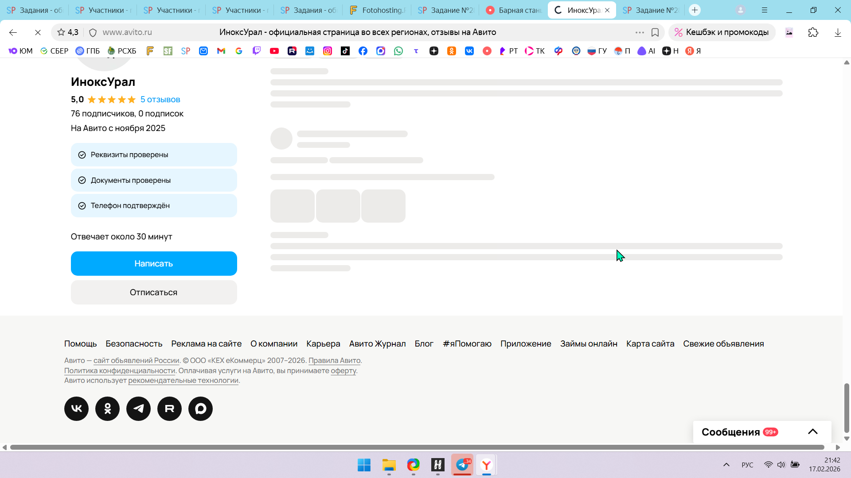The image size is (851, 478).
Task: Switch to the Барная стойка tab
Action: click(514, 10)
